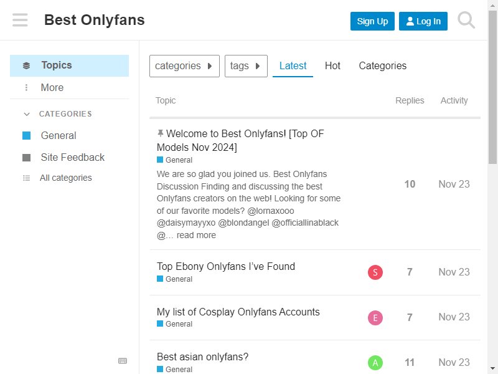Viewport: 498px width, 374px height.
Task: Select blue General category swatch in sidebar
Action: click(x=26, y=136)
